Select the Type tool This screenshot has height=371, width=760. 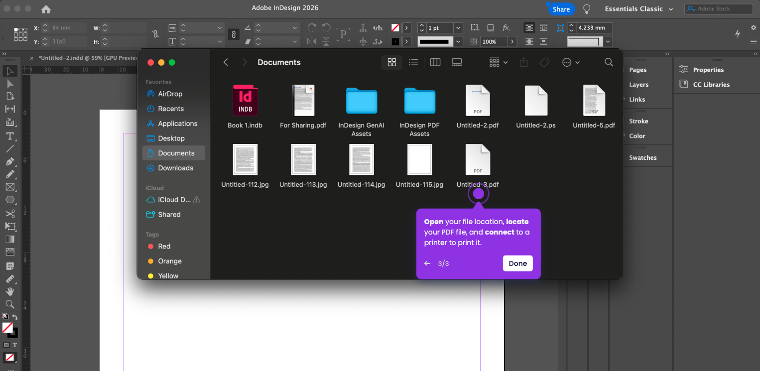(x=10, y=136)
